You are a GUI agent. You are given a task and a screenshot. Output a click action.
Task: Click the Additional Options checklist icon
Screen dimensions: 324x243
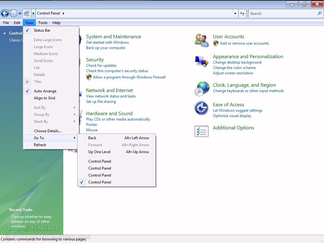coord(202,131)
